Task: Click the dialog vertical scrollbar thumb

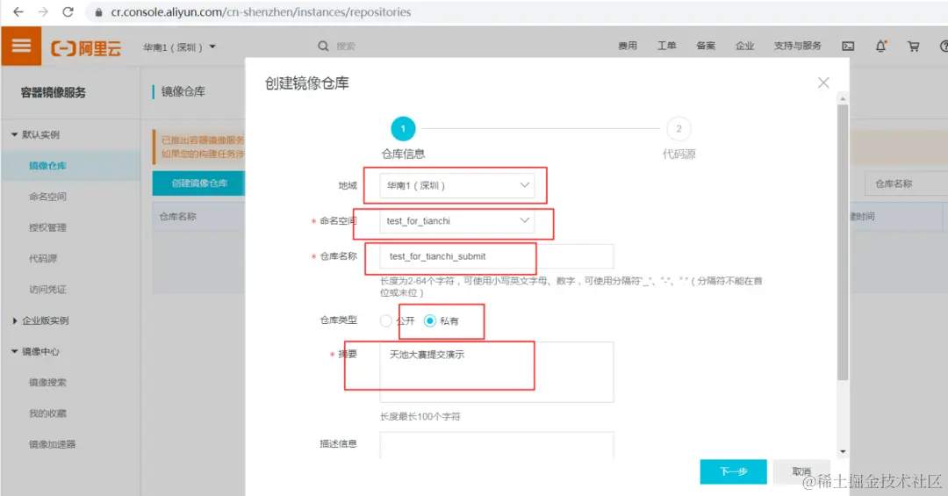Action: [x=843, y=242]
